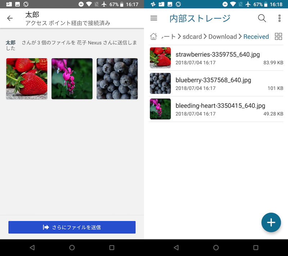This screenshot has height=256, width=288.
Task: Tap the recent apps button on right phone
Action: [256, 248]
